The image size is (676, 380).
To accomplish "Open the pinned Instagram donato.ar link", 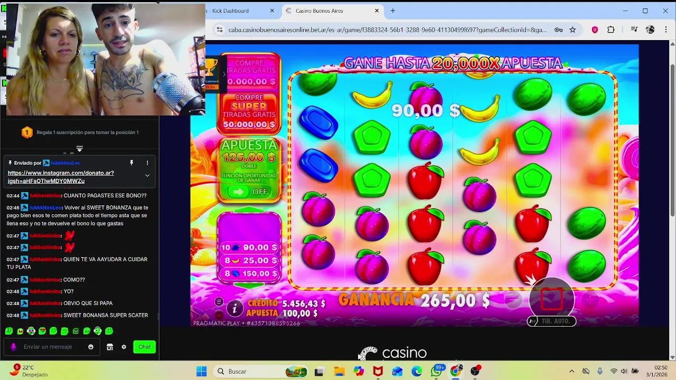I will click(x=61, y=177).
